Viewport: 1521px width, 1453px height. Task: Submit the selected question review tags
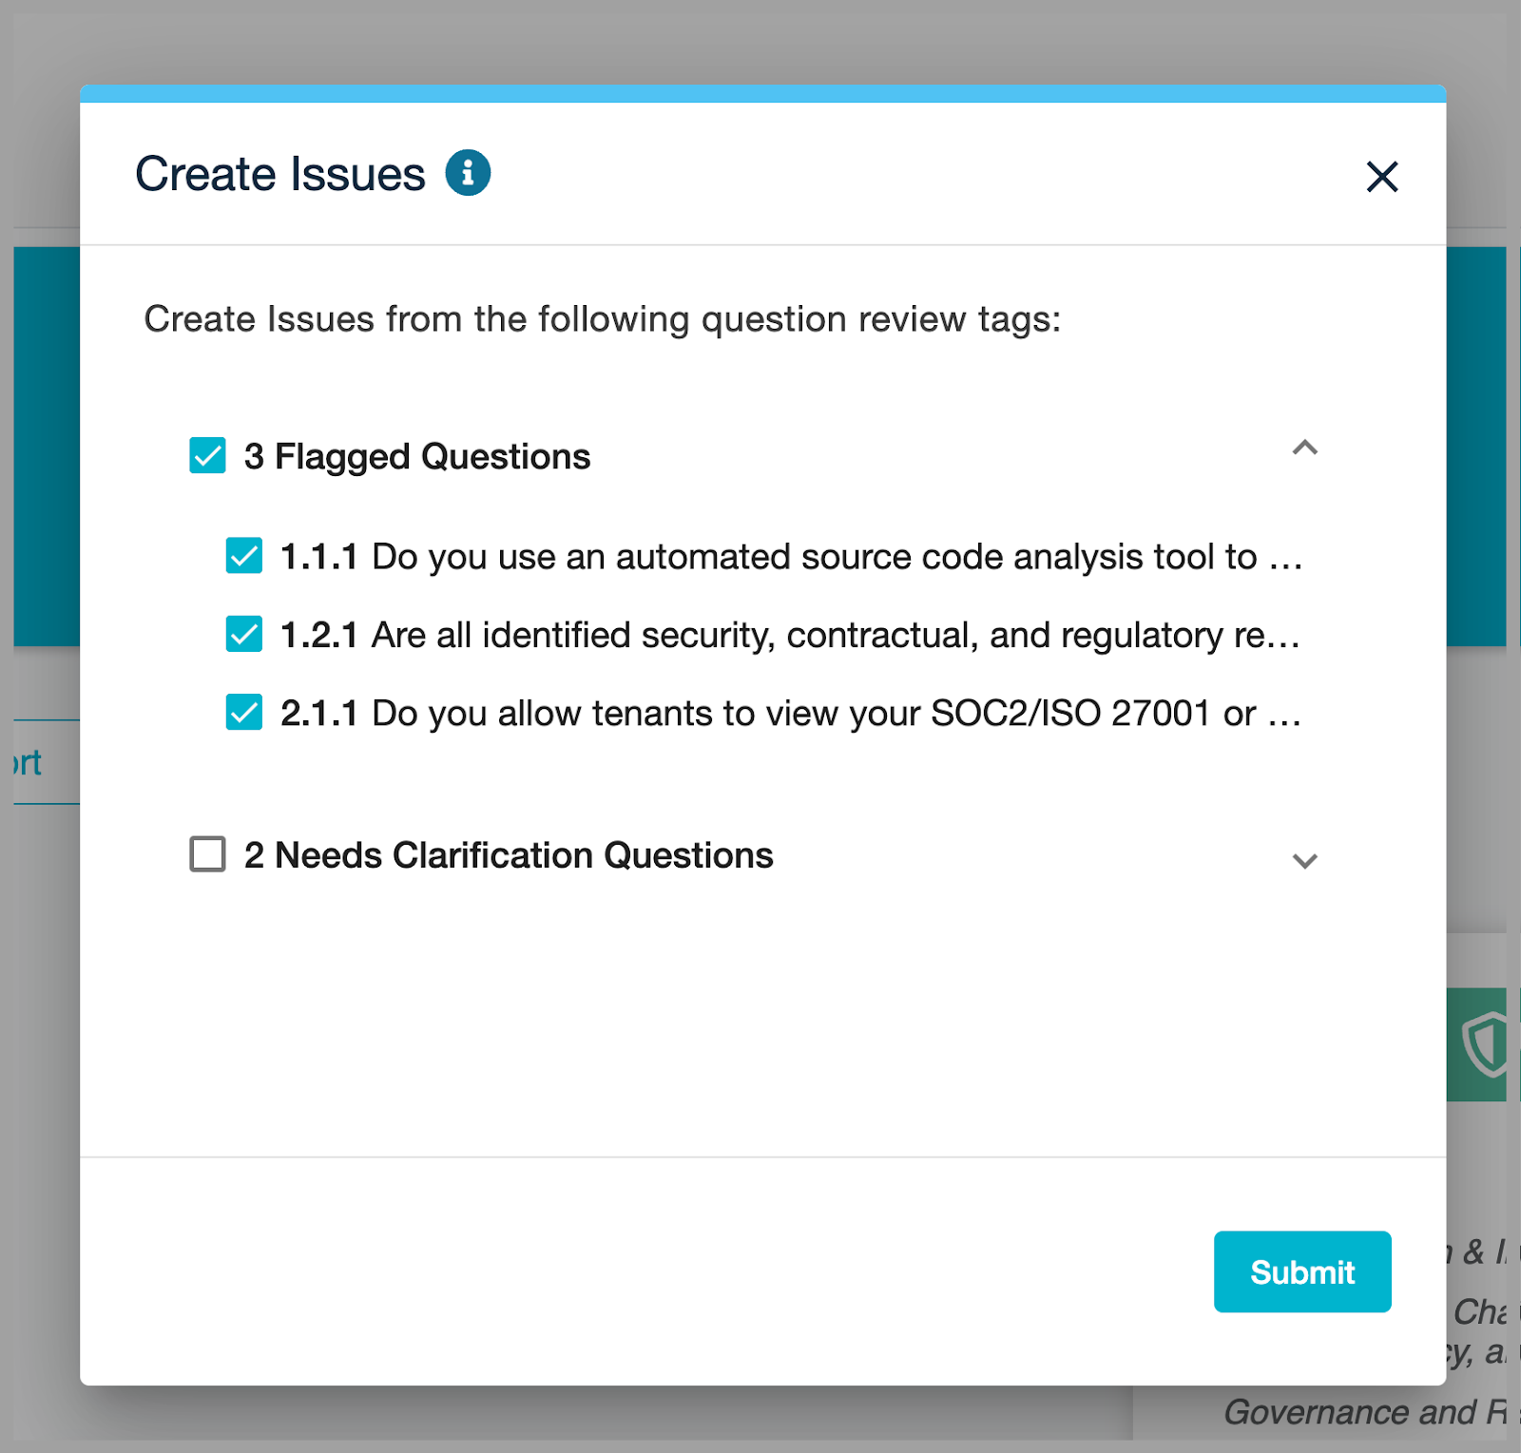(x=1301, y=1271)
